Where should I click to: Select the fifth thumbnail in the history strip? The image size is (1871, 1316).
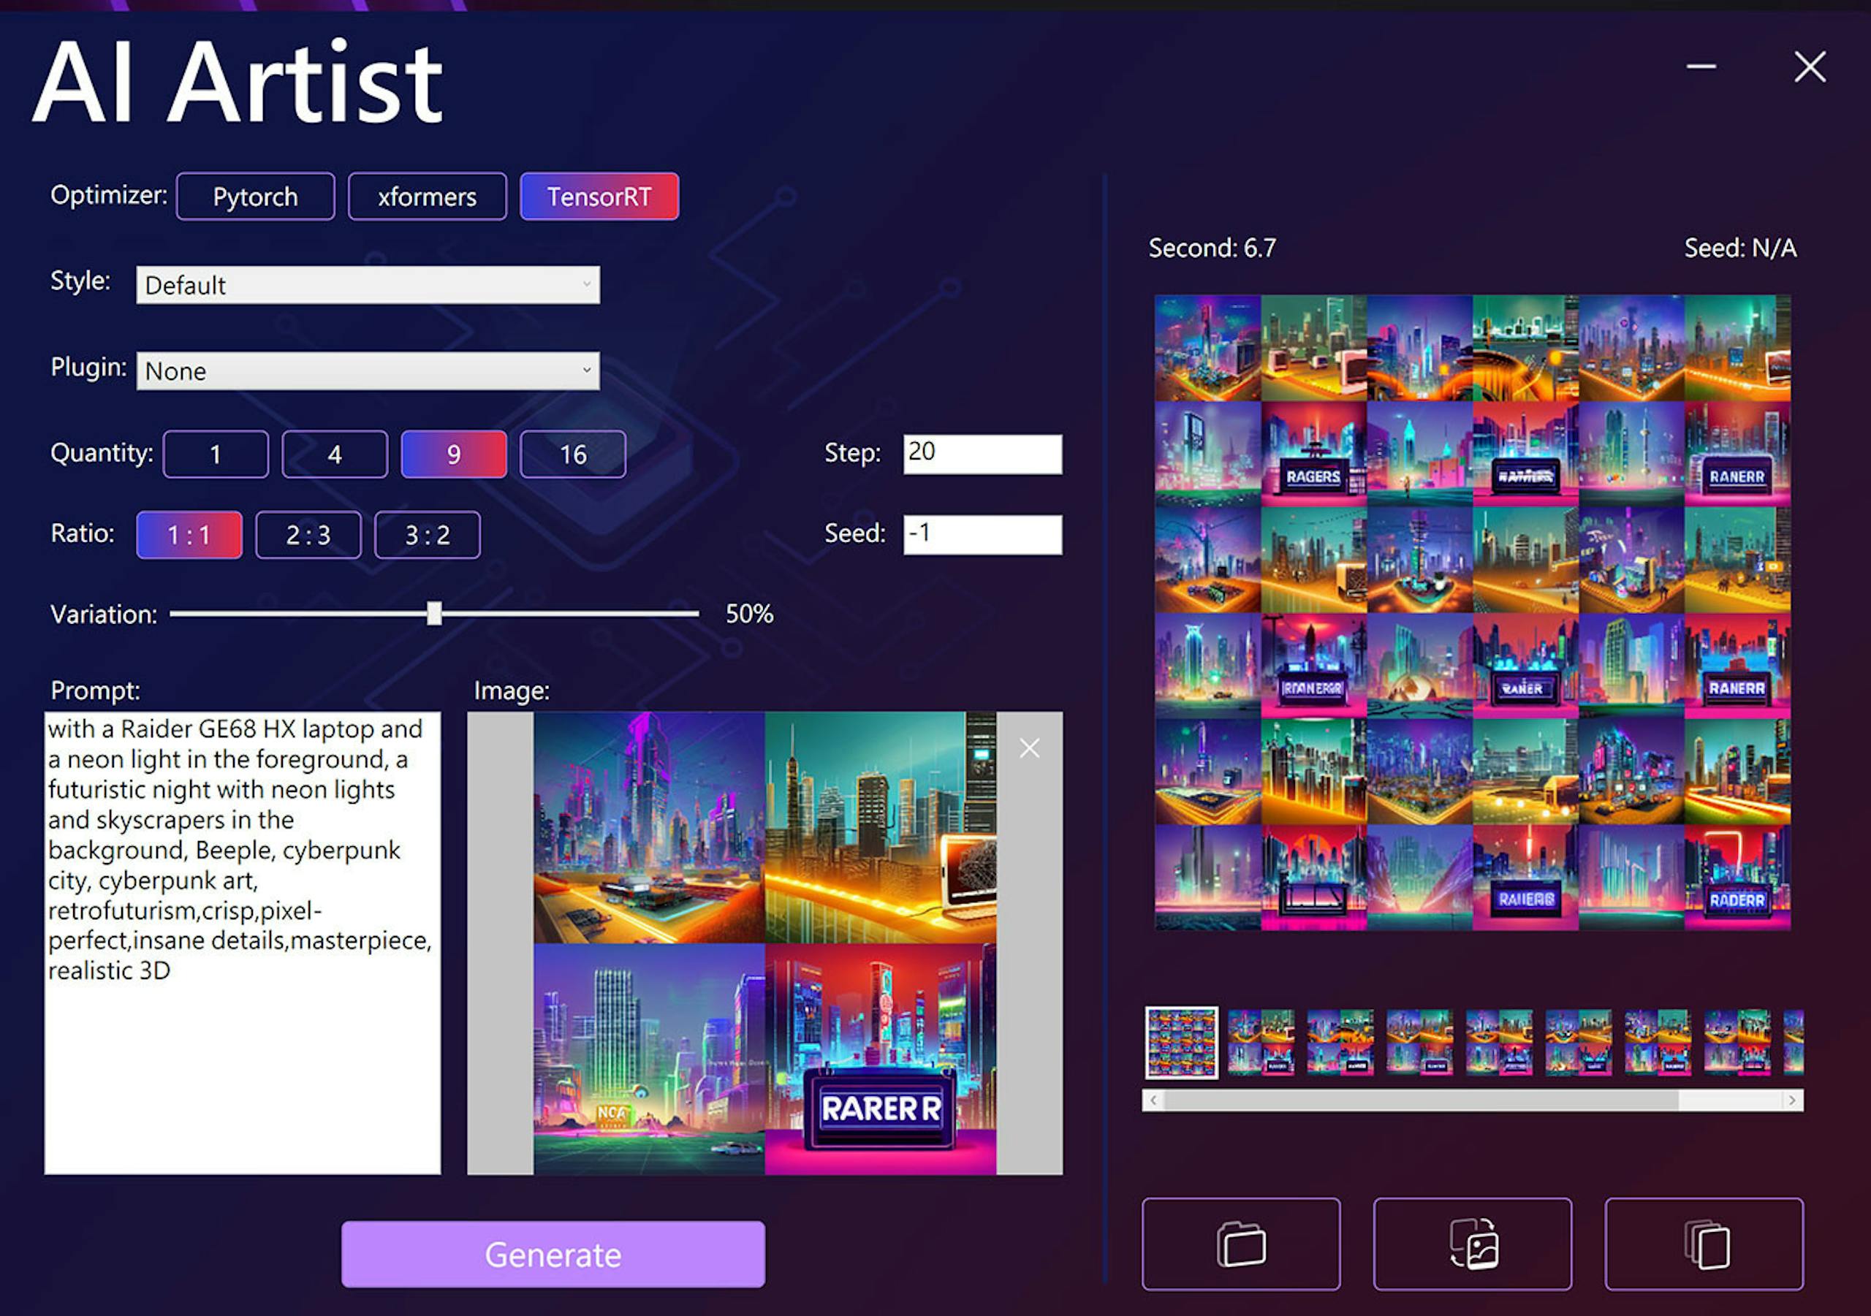[x=1500, y=1043]
